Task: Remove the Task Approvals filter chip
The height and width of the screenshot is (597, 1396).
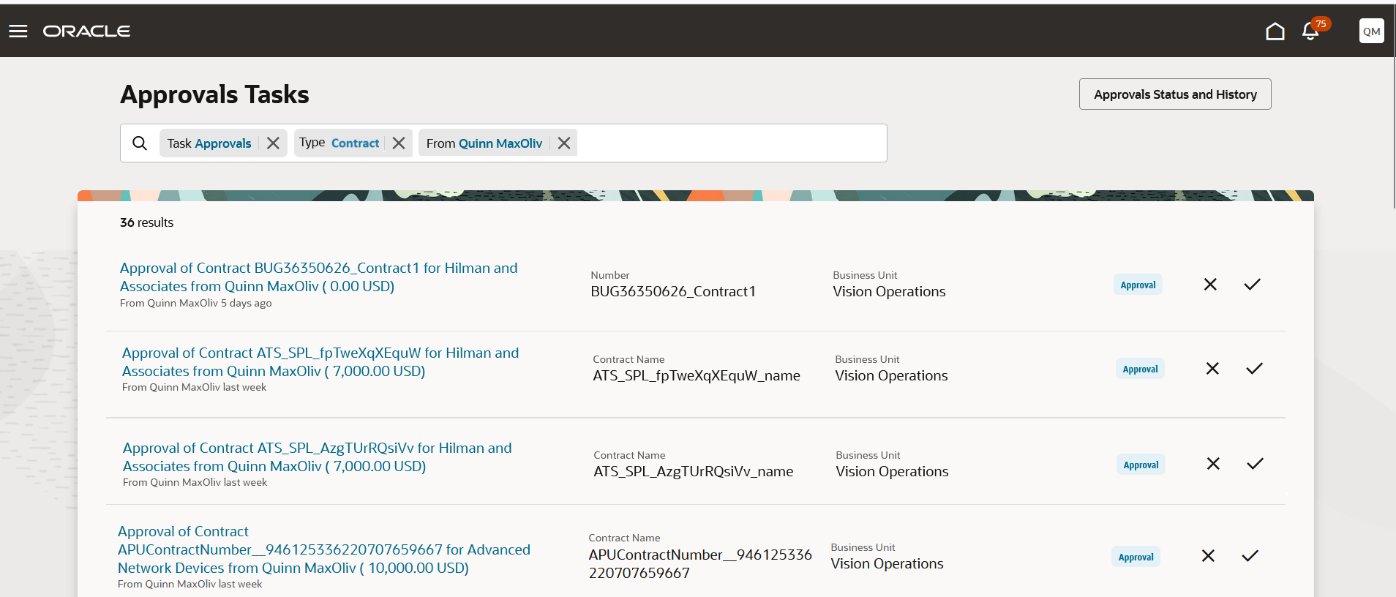Action: (273, 143)
